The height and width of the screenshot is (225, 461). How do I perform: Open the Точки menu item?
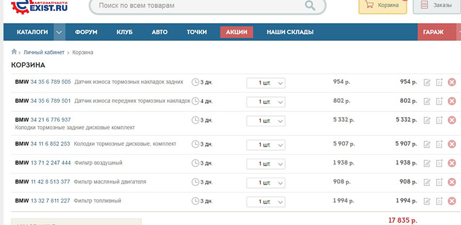pyautogui.click(x=197, y=32)
